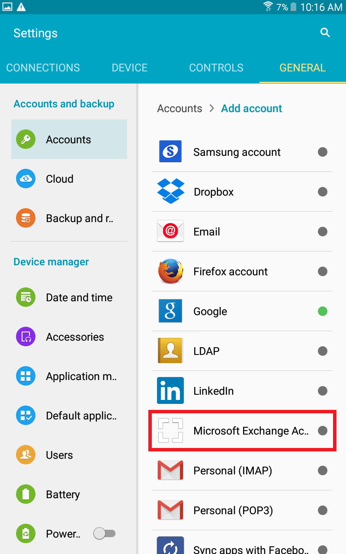
Task: Open Application manager in sidebar
Action: 81,376
